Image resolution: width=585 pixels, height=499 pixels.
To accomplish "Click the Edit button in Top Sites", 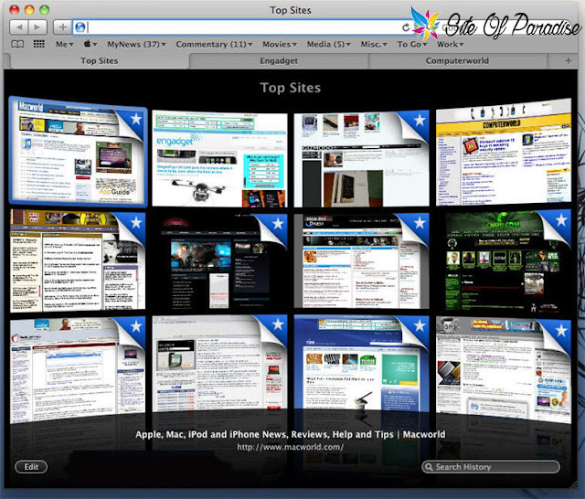I will pyautogui.click(x=31, y=467).
